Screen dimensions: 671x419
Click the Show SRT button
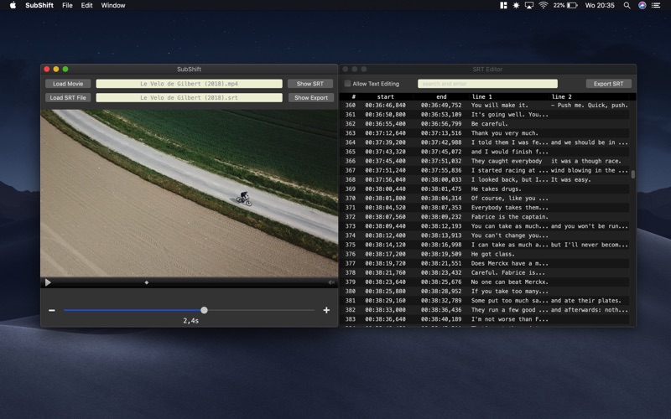coord(310,84)
